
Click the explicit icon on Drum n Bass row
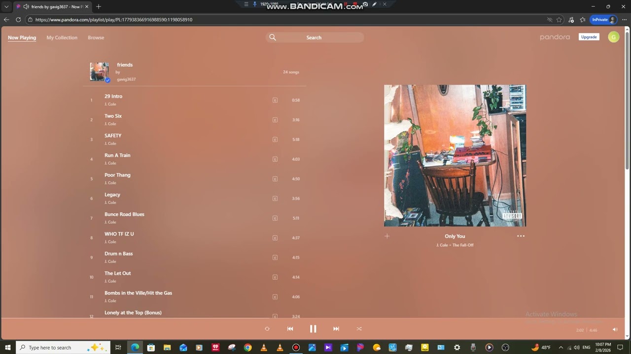coord(275,258)
